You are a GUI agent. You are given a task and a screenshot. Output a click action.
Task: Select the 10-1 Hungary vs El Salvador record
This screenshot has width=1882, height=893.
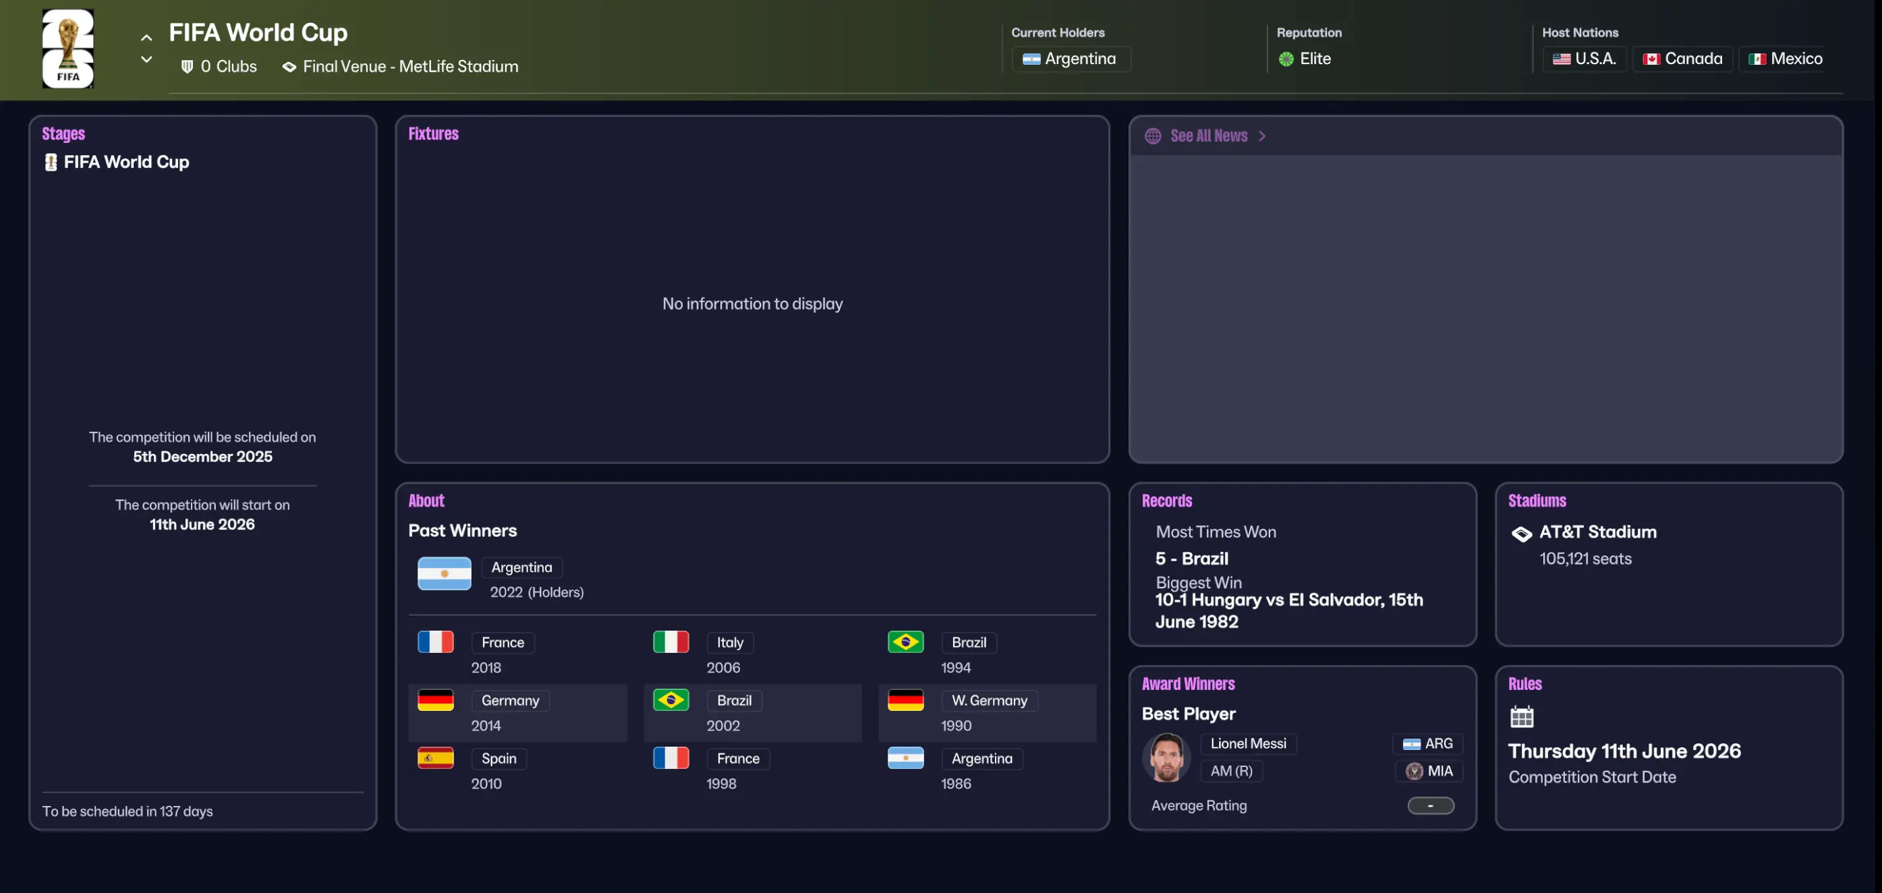(1289, 611)
